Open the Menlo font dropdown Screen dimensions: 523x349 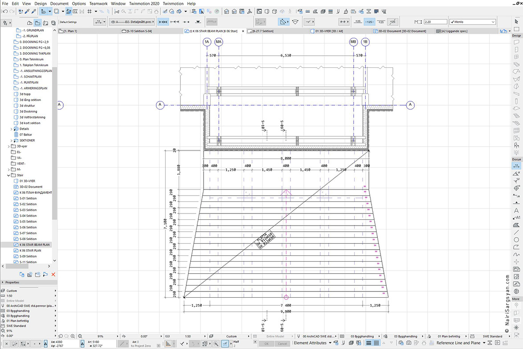472,22
